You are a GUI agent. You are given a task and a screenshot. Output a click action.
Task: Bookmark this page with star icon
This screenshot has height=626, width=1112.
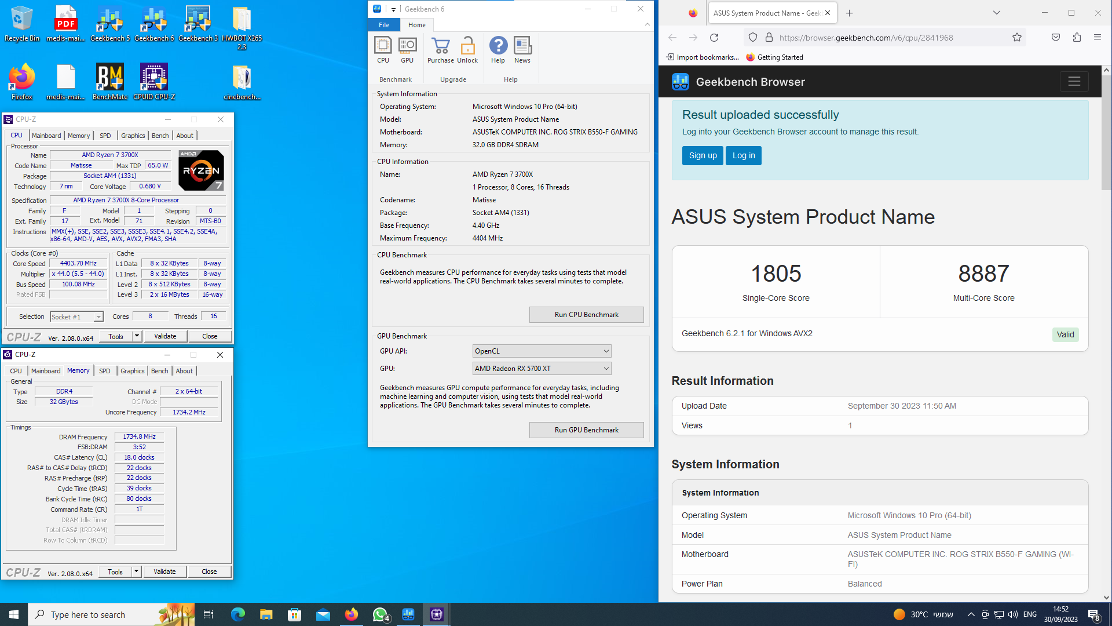click(1017, 38)
